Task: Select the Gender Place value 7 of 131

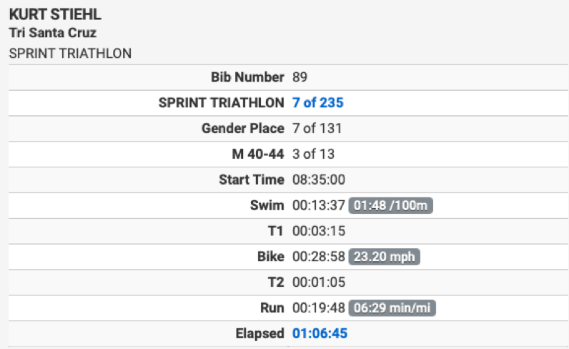Action: [x=317, y=128]
